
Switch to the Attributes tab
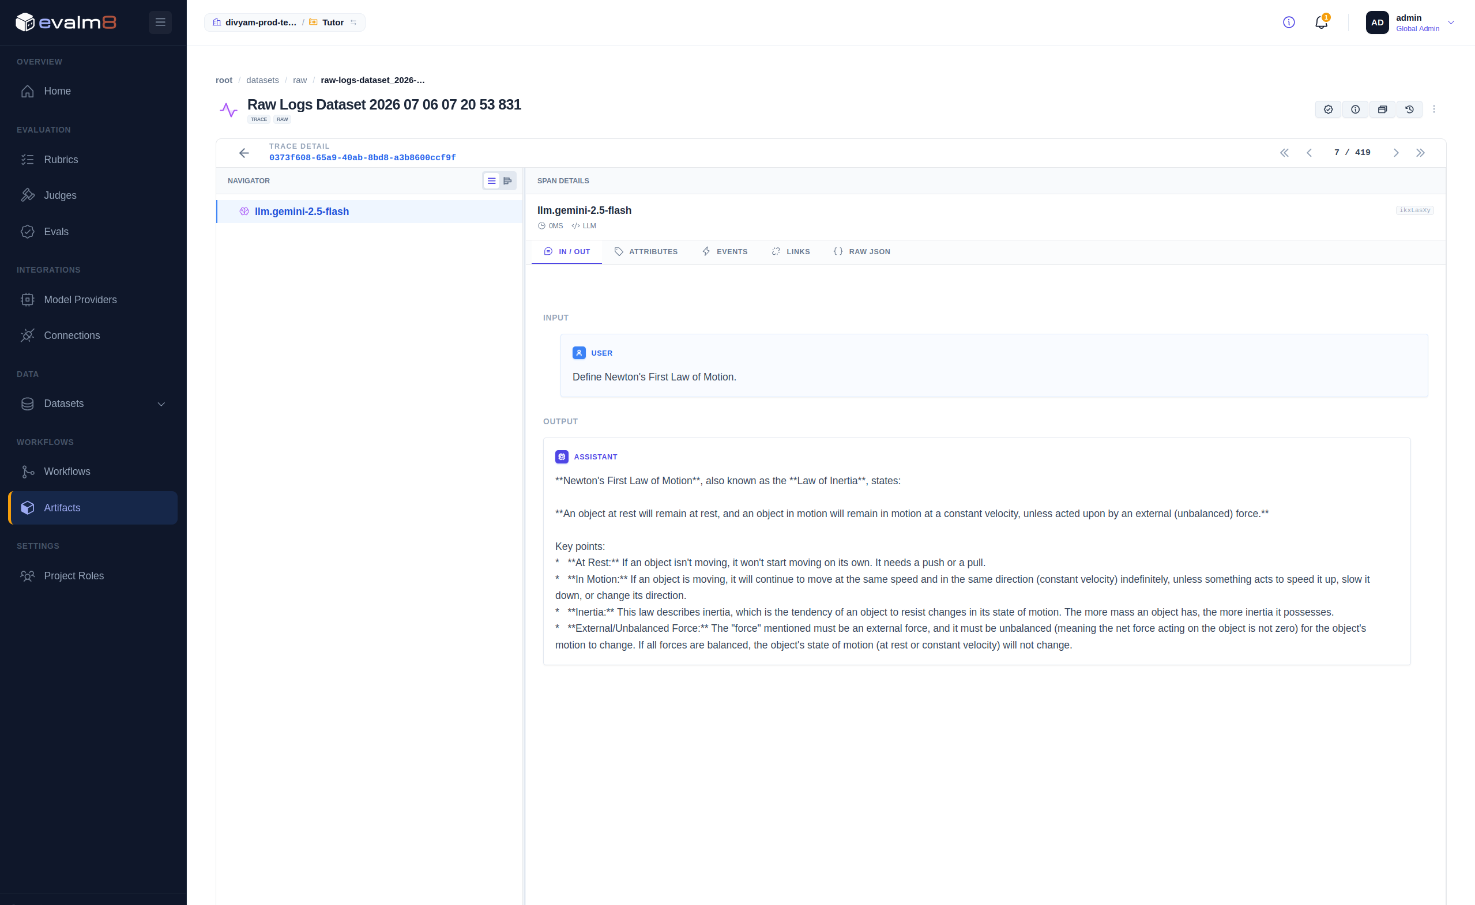coord(646,252)
